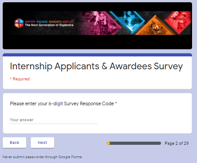197x163 pixels.
Task: Click the Never submit passwords notice
Action: (43, 157)
